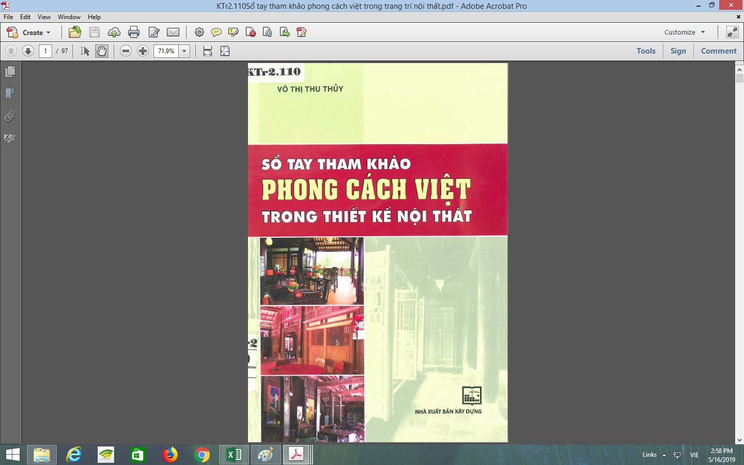Screen dimensions: 744x465
Task: Open the Help menu
Action: [x=94, y=17]
